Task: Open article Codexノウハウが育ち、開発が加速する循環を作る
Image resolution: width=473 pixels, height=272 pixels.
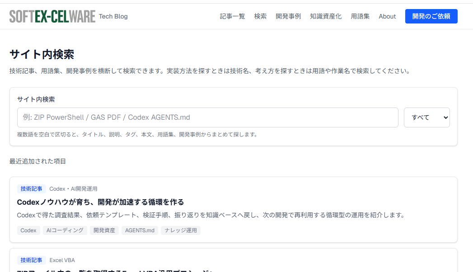Action: (100, 202)
